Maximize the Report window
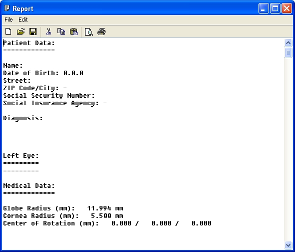The image size is (295, 252). (x=275, y=9)
